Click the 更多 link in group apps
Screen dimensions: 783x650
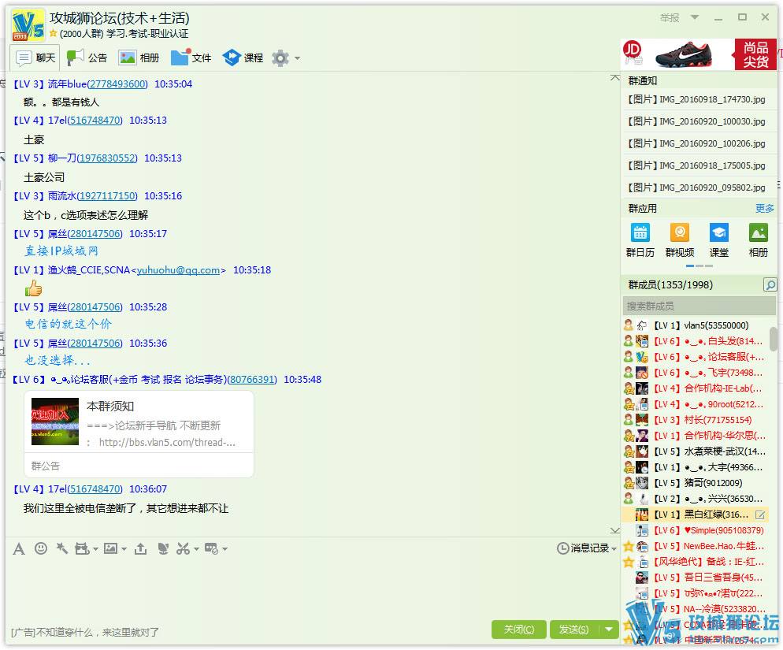[x=764, y=209]
